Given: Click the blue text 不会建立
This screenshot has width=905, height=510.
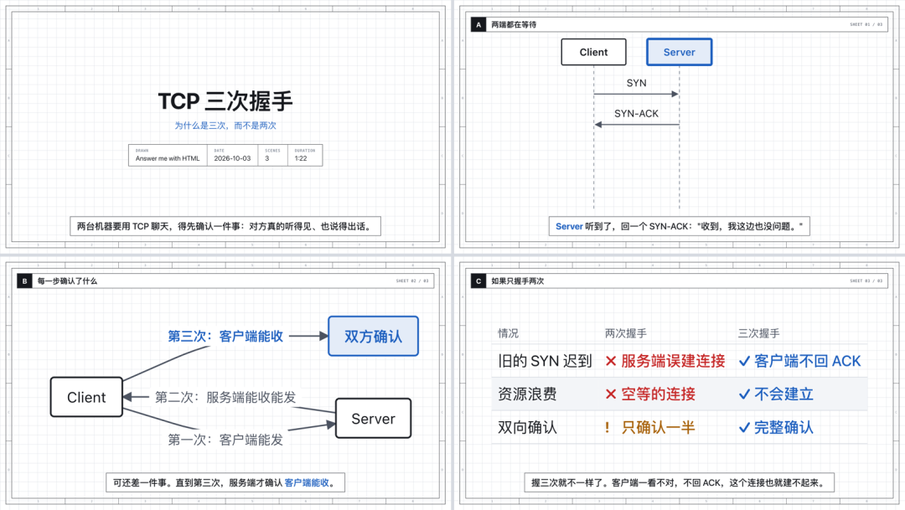Looking at the screenshot, I should tap(783, 394).
